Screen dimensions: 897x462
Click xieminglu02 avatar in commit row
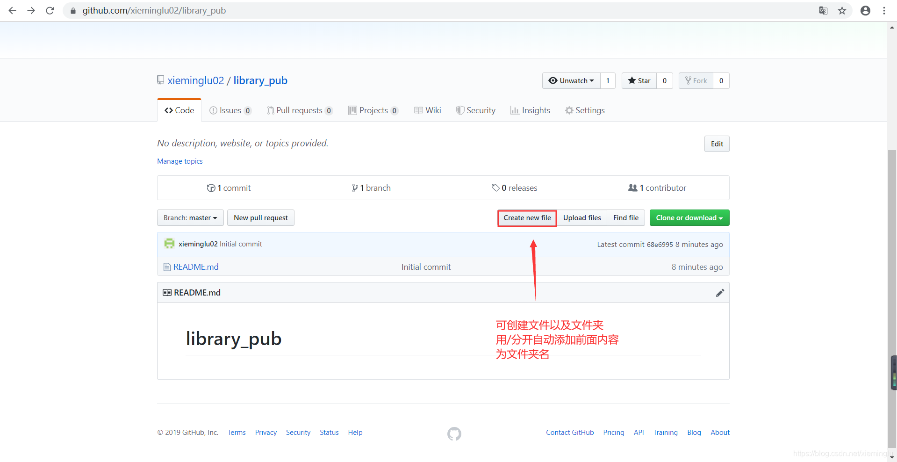[x=169, y=244]
